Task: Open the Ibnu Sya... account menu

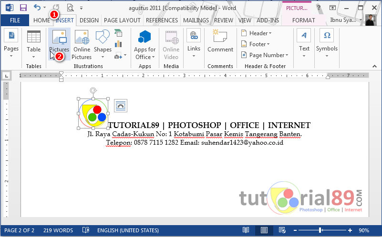Action: click(346, 20)
